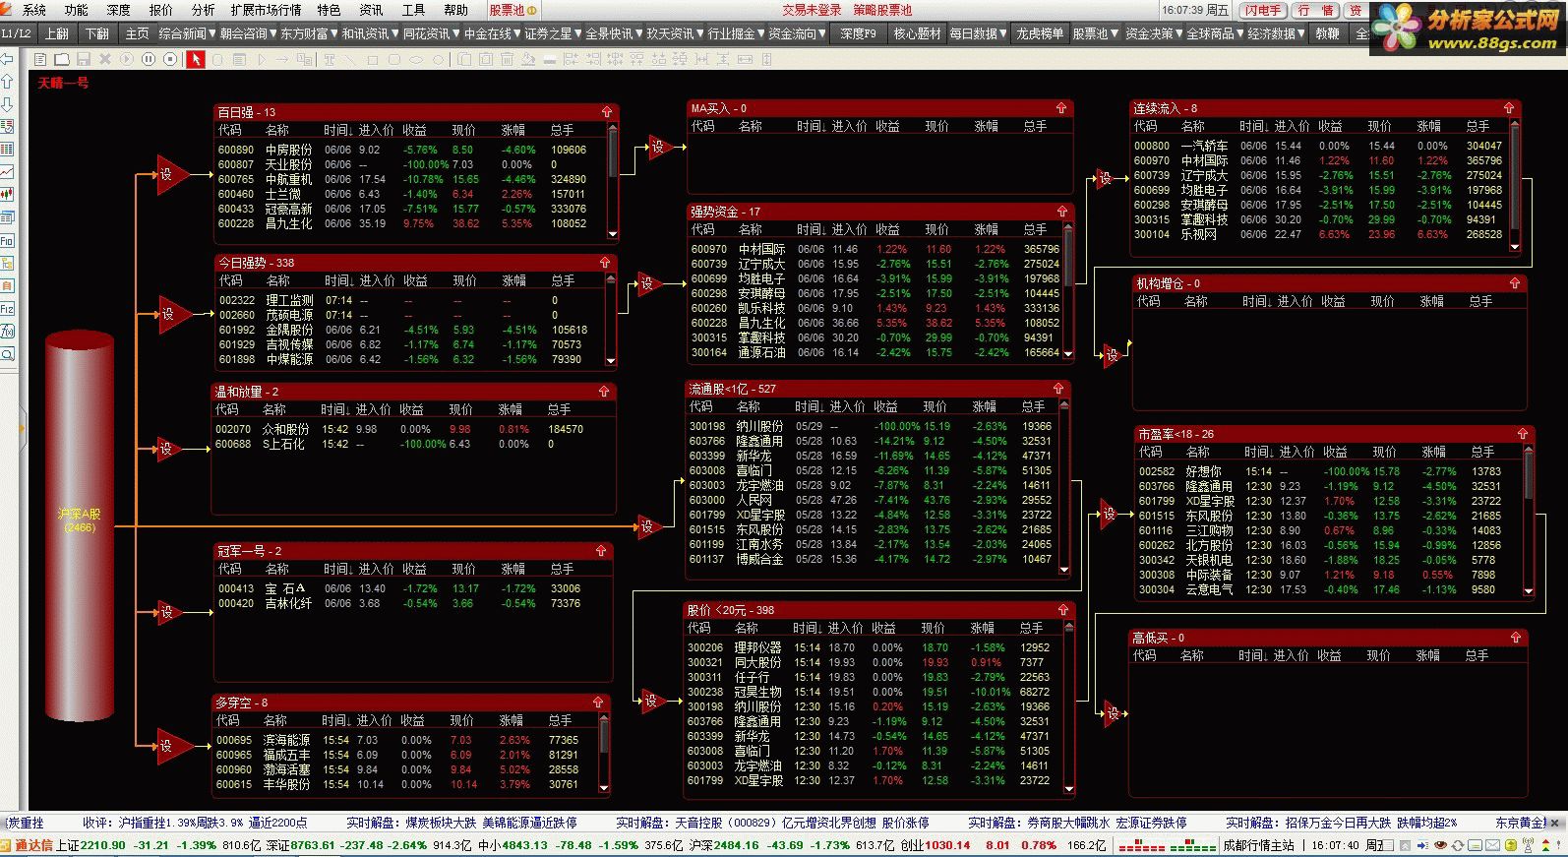Click the open folder toolbar icon
The image size is (1568, 857).
61,59
